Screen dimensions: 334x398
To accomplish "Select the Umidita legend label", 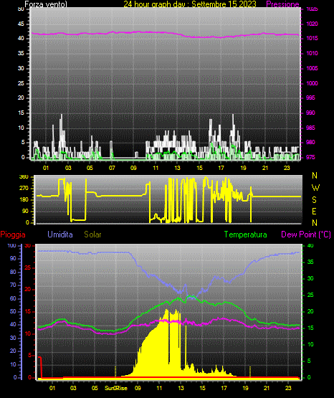I will (x=60, y=234).
